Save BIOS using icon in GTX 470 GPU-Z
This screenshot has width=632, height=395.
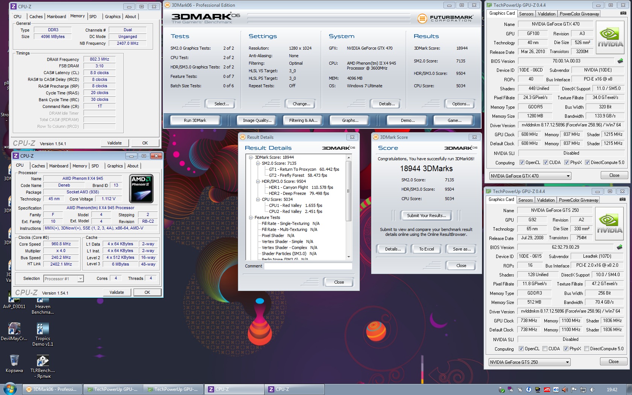point(620,61)
